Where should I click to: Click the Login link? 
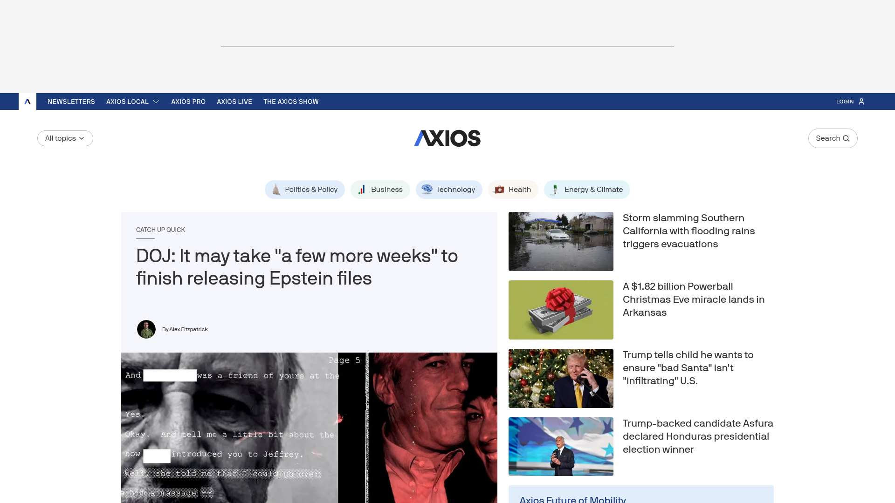(x=845, y=102)
